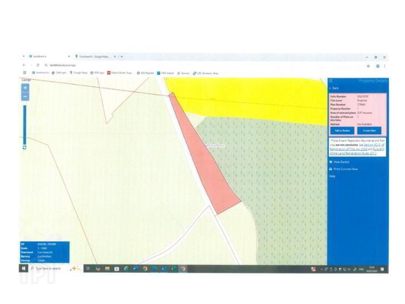Open the landdirect.ie bookmark

pos(40,73)
